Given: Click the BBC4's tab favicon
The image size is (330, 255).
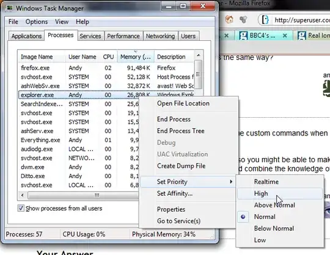Looking at the screenshot, I should [x=243, y=35].
